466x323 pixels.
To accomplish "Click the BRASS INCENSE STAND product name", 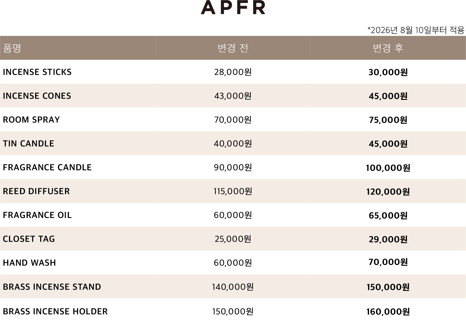I will (x=52, y=287).
